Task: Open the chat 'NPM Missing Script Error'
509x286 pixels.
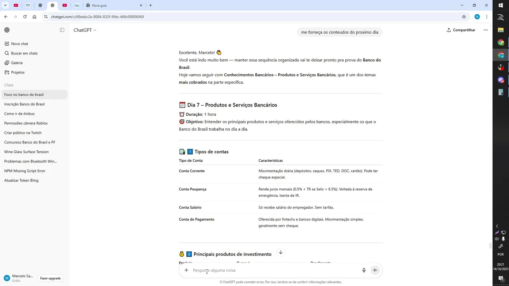Action: tap(34, 171)
